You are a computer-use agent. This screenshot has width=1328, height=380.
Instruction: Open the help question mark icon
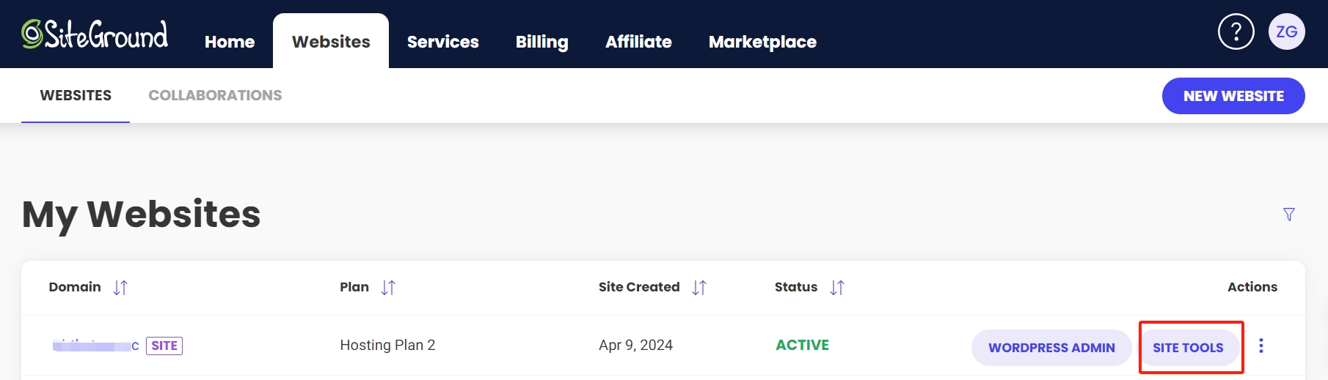coord(1236,32)
